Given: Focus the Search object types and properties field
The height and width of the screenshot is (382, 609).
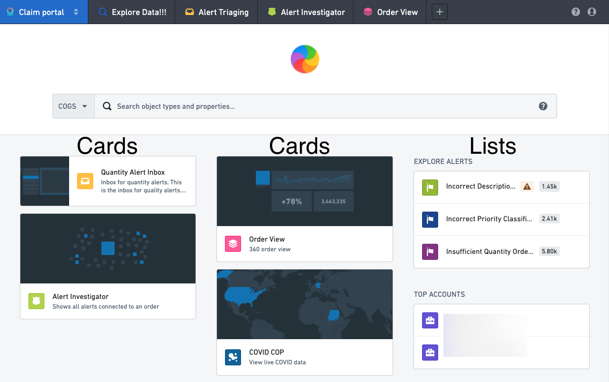Looking at the screenshot, I should [x=326, y=106].
